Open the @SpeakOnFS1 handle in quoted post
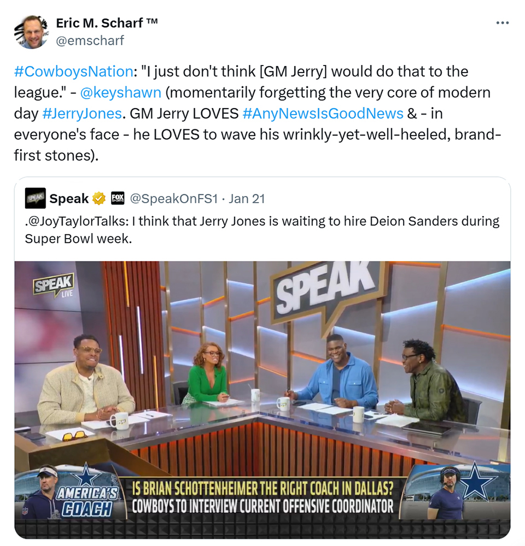The height and width of the screenshot is (546, 525). click(174, 199)
